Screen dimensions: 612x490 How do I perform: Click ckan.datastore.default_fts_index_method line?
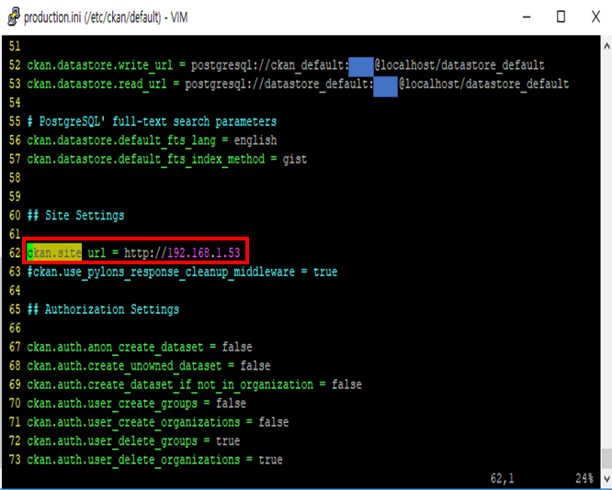(x=166, y=159)
